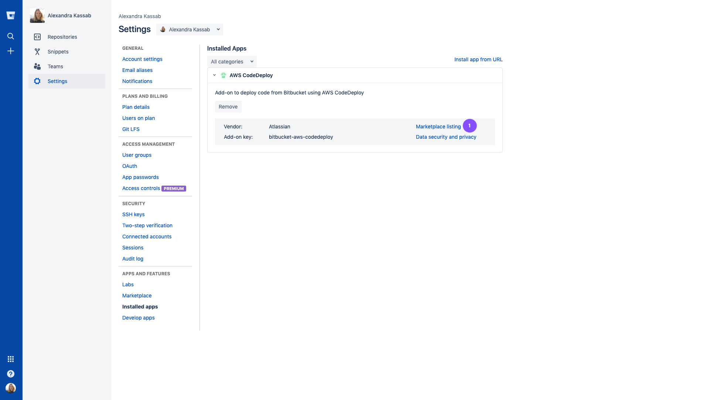The height and width of the screenshot is (400, 707).
Task: Open User groups page
Action: (x=137, y=155)
